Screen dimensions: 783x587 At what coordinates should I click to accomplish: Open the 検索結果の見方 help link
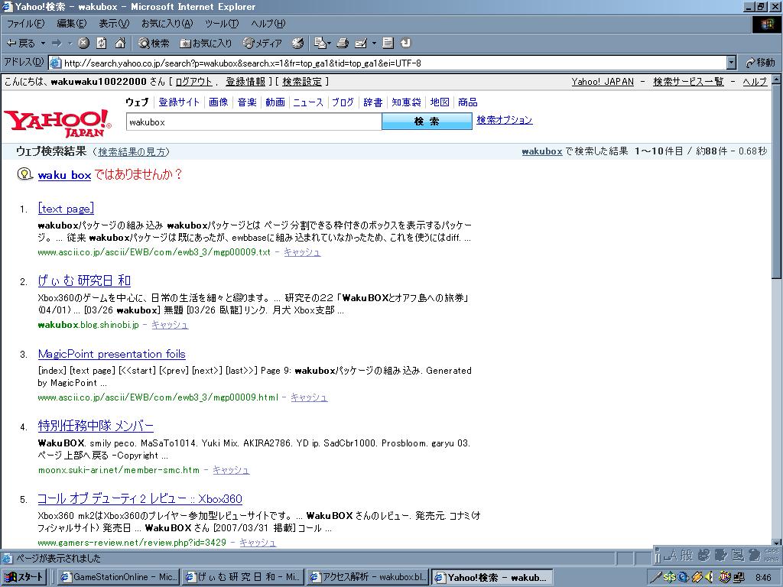pyautogui.click(x=133, y=152)
